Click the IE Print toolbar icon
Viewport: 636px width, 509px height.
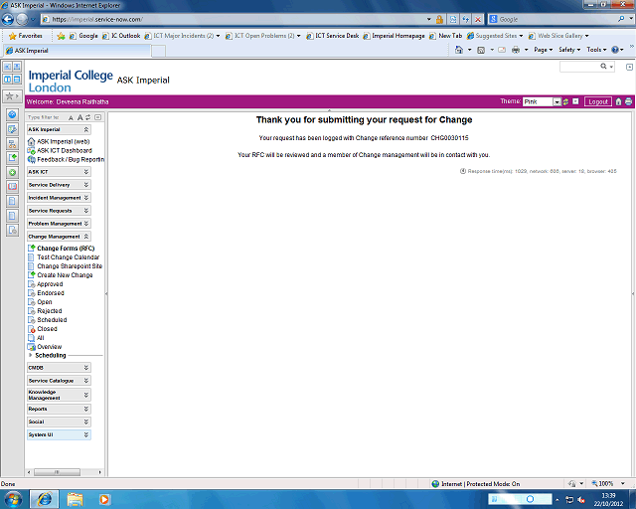point(516,49)
